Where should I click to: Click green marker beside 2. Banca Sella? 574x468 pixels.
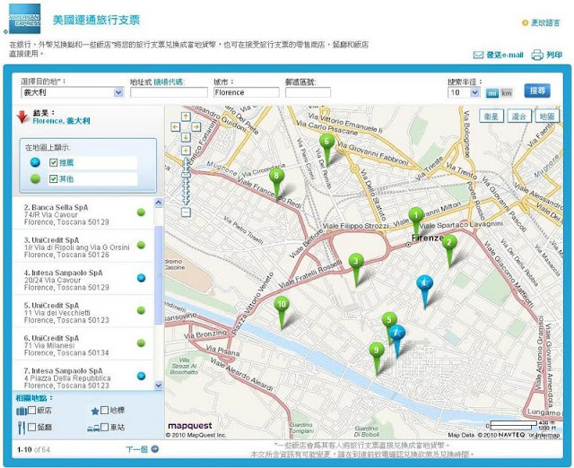141,212
